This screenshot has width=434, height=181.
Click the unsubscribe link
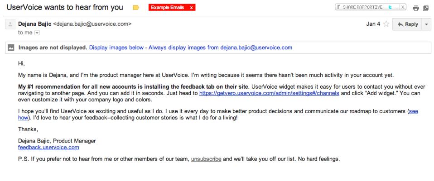tap(206, 159)
